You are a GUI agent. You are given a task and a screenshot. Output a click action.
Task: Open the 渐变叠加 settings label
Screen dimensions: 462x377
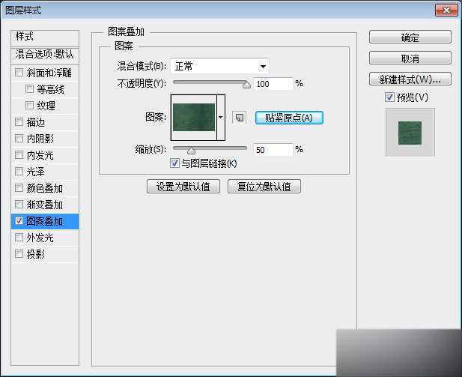pos(45,205)
